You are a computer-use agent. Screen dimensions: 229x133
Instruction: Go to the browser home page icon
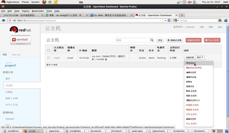pos(226,20)
